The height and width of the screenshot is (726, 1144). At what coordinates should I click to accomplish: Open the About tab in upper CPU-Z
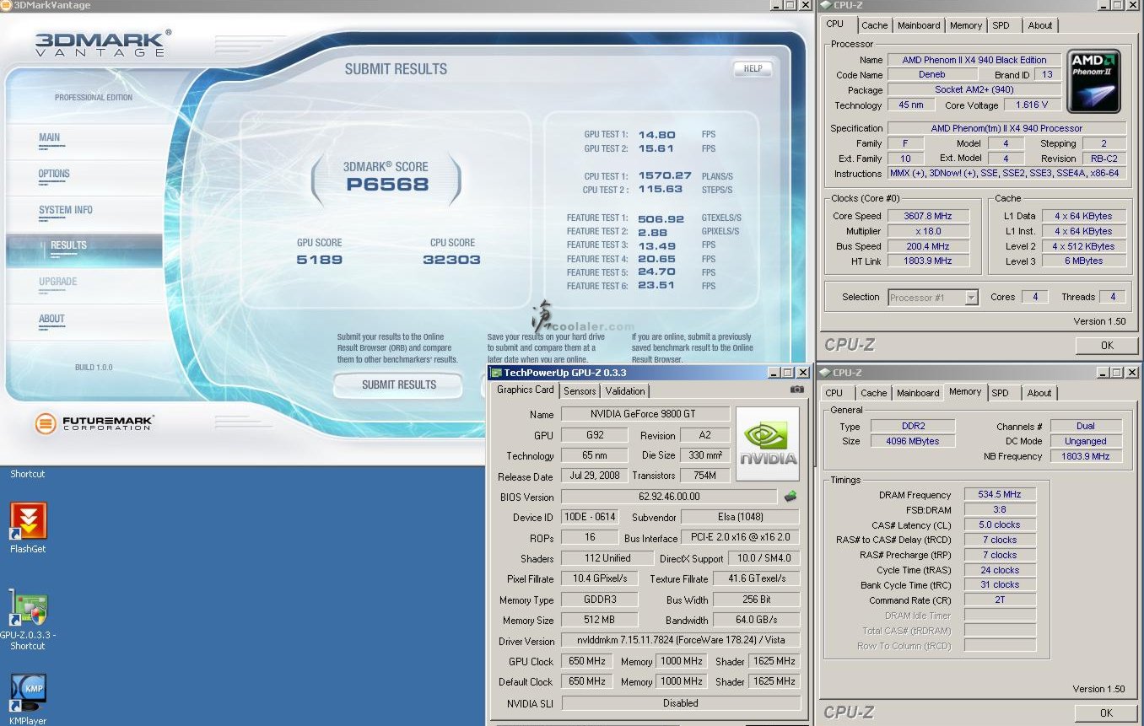tap(1040, 25)
